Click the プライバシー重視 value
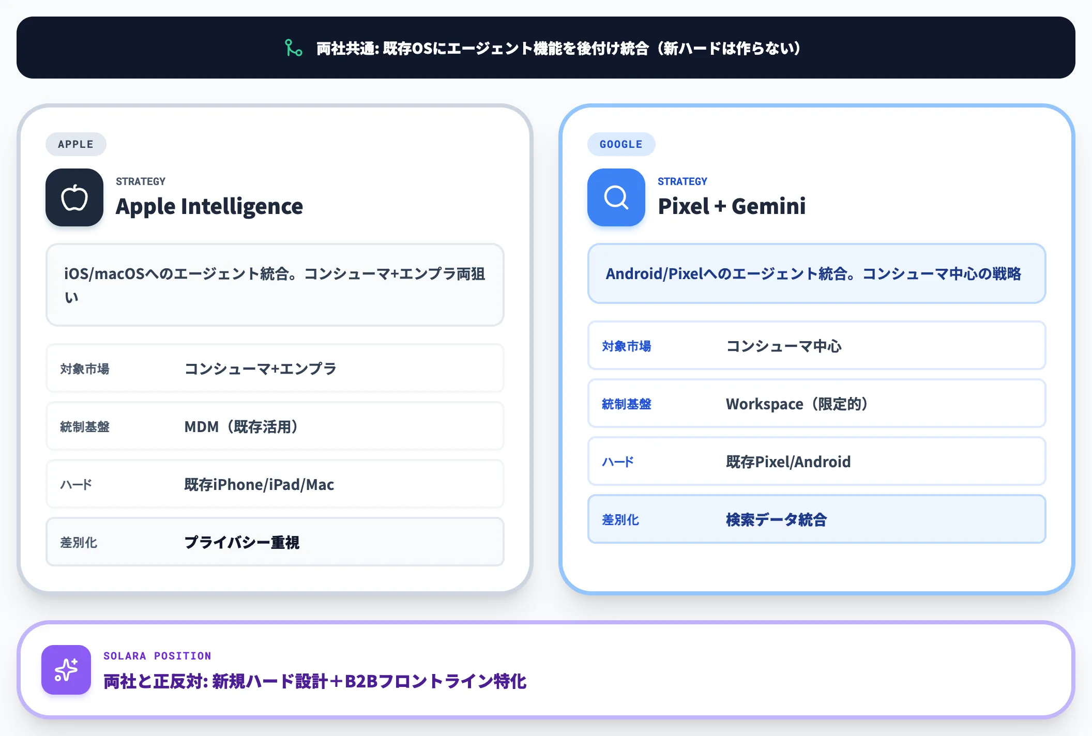The image size is (1092, 736). pos(242,542)
